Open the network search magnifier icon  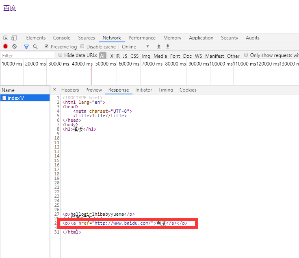click(x=35, y=47)
